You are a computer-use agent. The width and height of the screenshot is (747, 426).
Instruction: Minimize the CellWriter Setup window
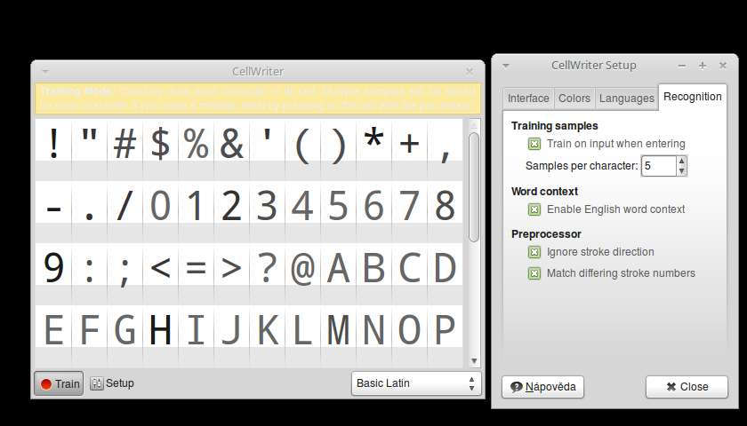point(682,66)
